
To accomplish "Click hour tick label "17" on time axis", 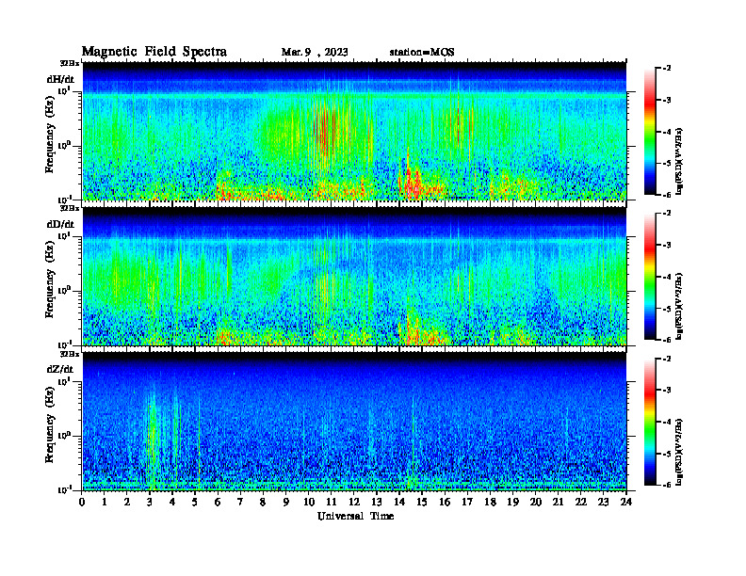I will point(467,503).
